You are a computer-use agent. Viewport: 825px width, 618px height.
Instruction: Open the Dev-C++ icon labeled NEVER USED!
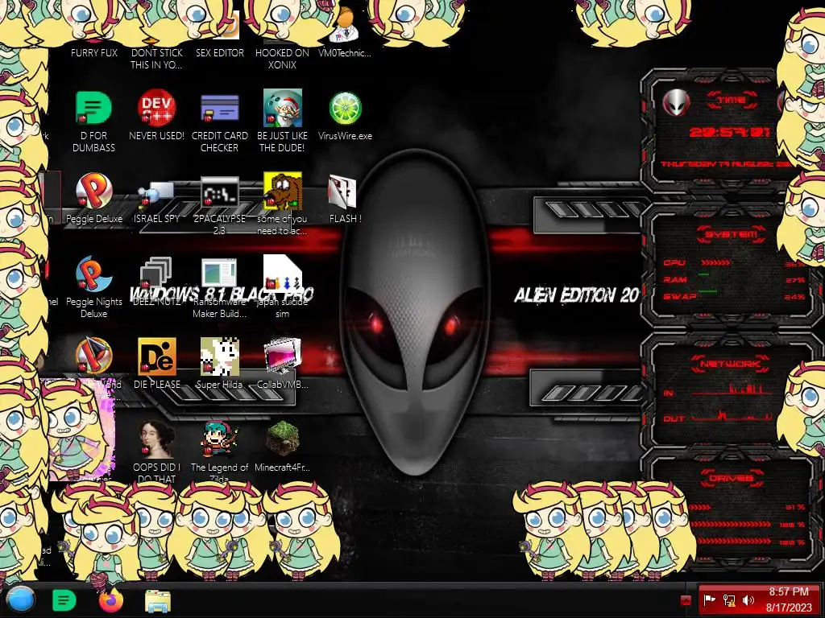157,108
